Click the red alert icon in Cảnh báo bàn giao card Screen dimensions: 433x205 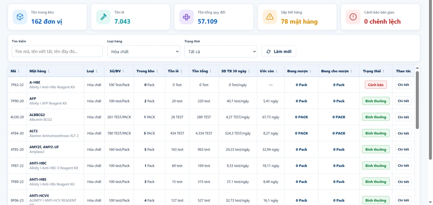[353, 17]
